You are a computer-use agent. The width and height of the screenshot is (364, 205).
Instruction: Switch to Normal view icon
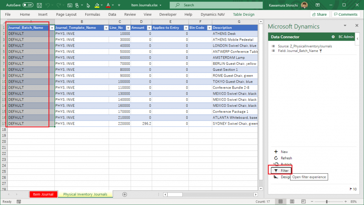[281, 201]
